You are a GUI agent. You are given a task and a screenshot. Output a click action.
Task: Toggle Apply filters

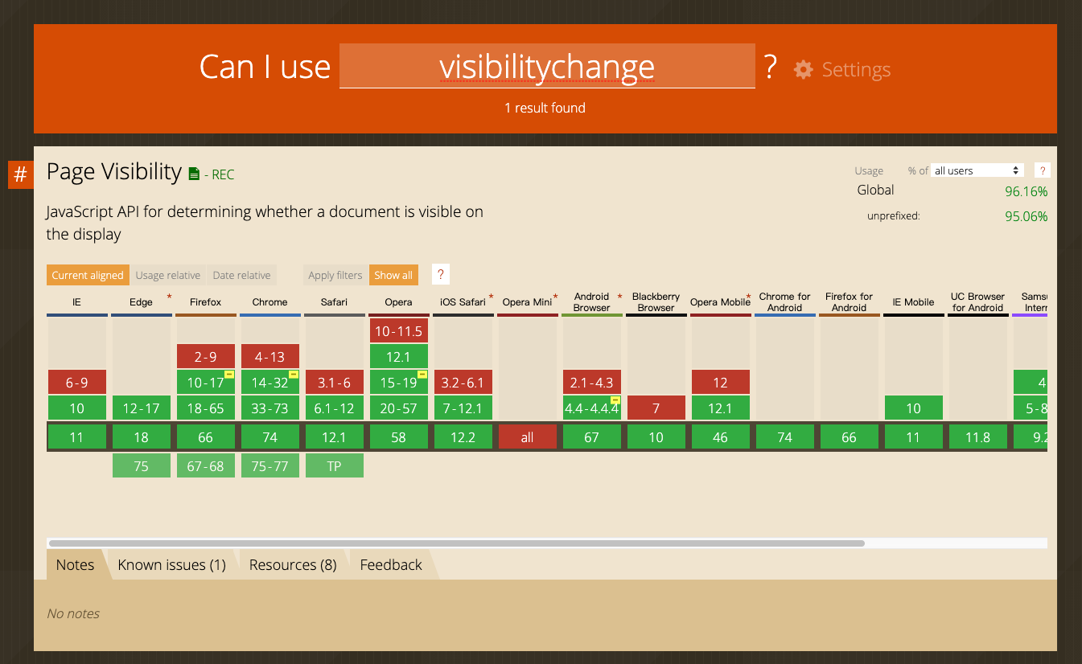coord(335,275)
